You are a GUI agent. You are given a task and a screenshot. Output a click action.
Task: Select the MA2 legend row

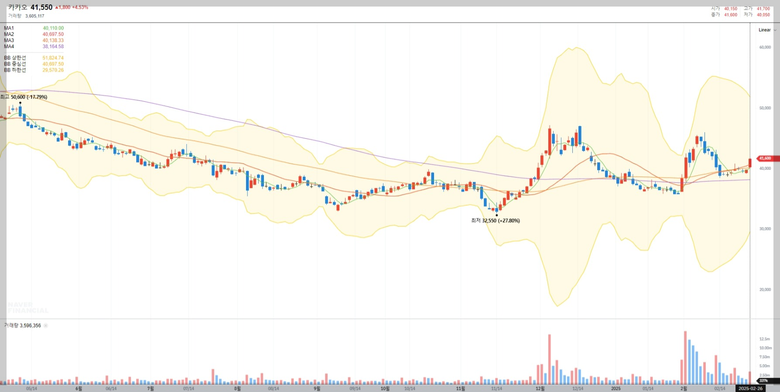tap(34, 34)
